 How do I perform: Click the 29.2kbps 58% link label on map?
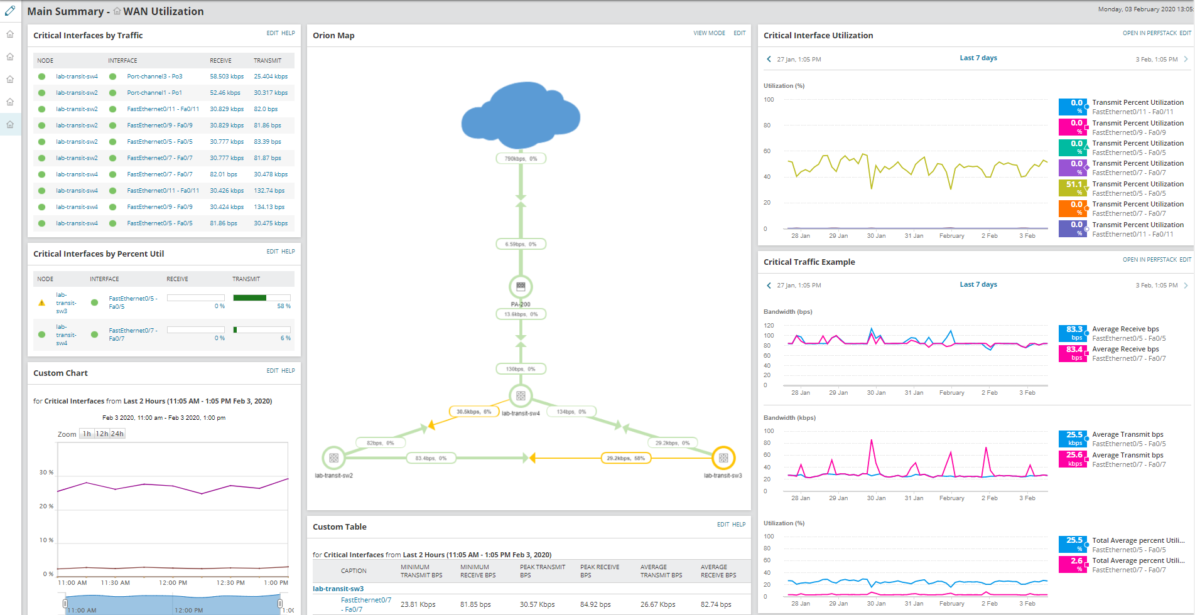625,458
